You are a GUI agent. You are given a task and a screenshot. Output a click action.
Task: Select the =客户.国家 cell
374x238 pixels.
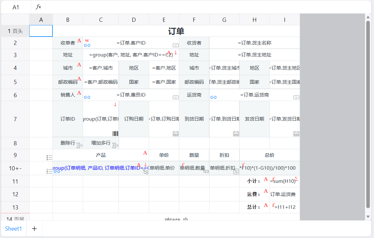coord(164,82)
